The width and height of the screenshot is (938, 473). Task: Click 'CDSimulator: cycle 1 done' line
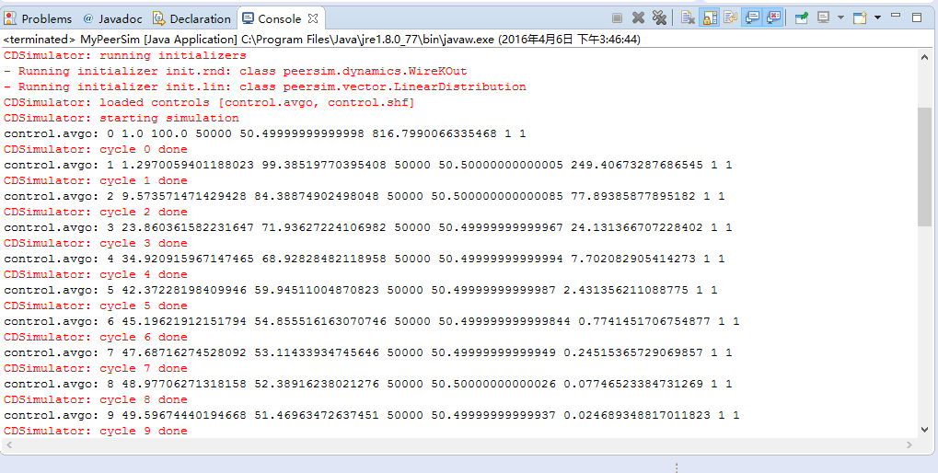(96, 180)
